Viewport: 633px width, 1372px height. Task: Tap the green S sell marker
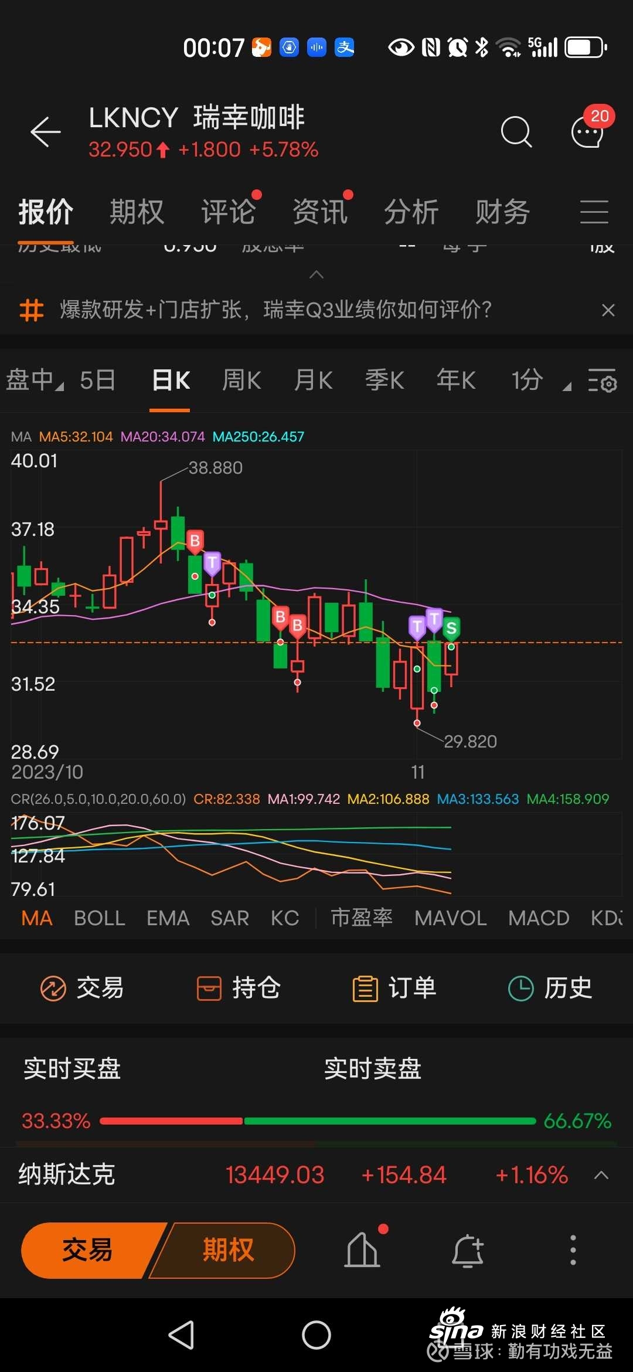[x=451, y=629]
